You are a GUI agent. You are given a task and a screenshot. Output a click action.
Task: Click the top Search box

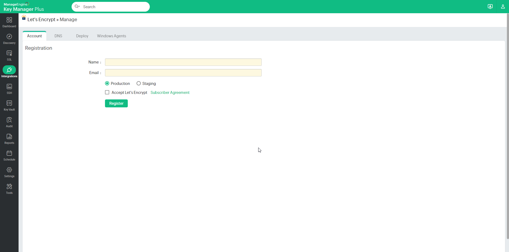[x=111, y=7]
